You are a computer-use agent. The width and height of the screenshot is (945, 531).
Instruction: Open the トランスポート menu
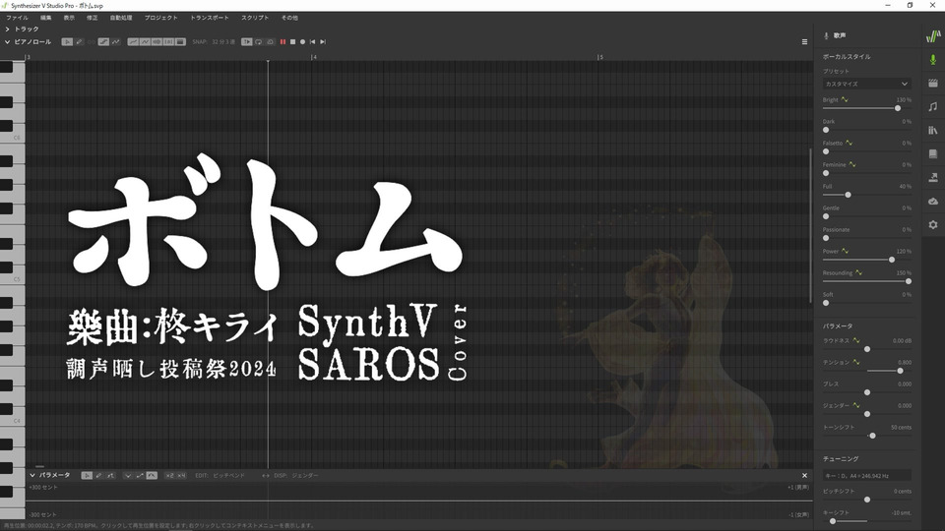click(209, 18)
